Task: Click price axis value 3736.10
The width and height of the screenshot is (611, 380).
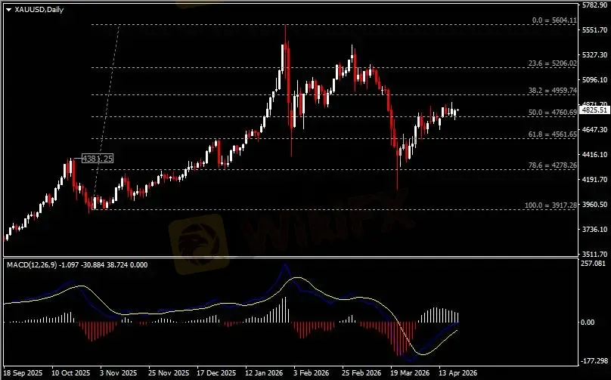Action: pyautogui.click(x=594, y=229)
